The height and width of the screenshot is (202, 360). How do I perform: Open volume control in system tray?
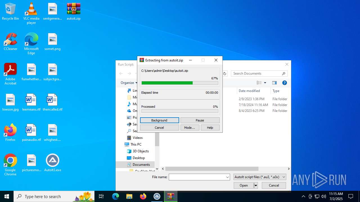pyautogui.click(x=324, y=196)
